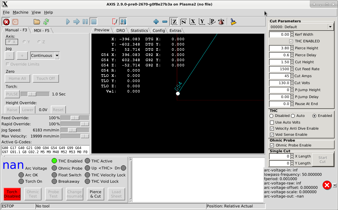Toggle the Emergency Stop red X icon

pos(6,22)
